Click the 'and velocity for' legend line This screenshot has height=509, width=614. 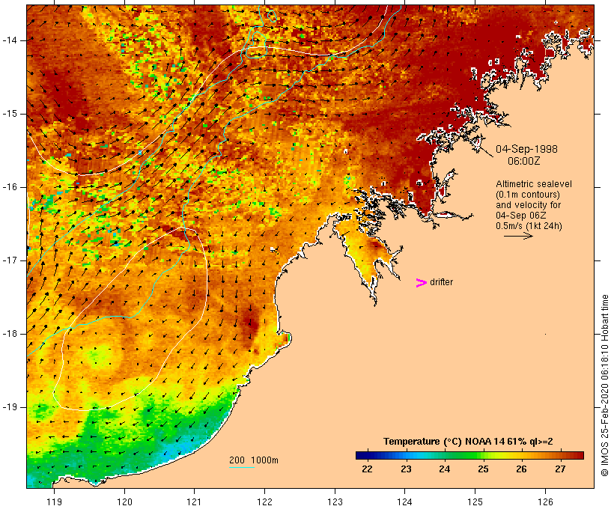point(528,205)
